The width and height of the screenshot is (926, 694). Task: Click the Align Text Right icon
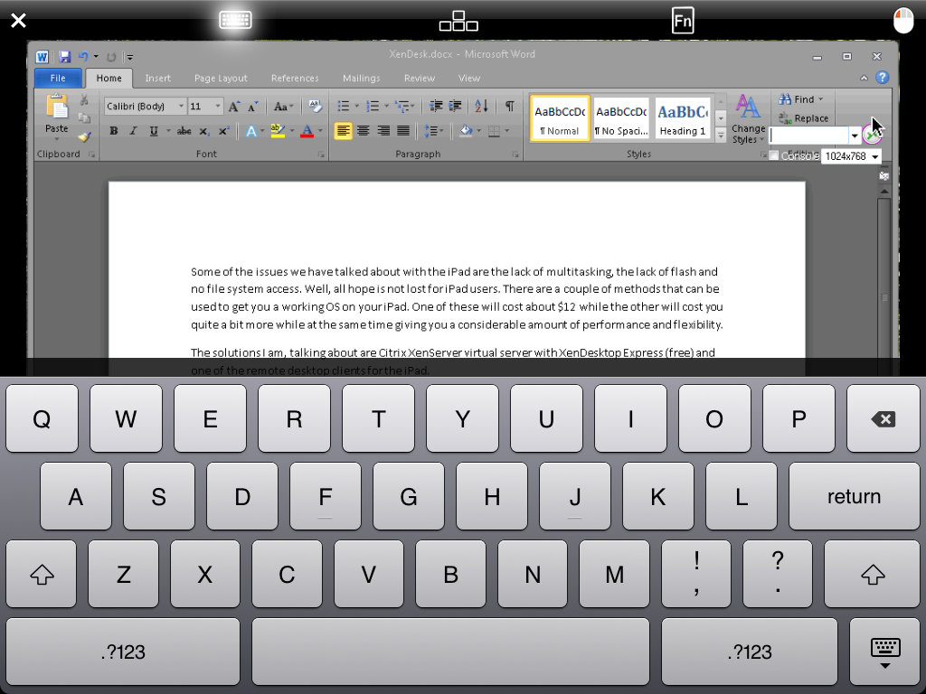click(383, 131)
